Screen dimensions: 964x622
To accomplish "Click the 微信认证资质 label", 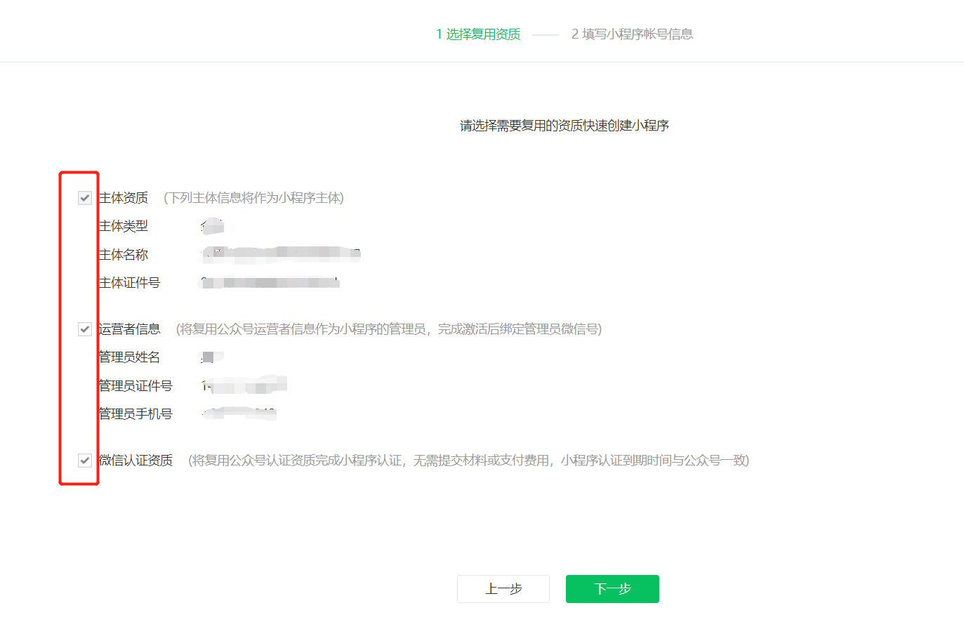I will (x=136, y=461).
